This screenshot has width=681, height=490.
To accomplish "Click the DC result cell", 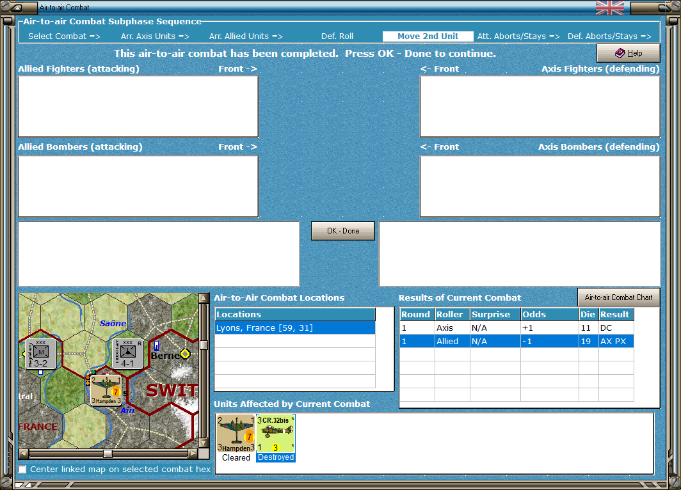I will click(616, 328).
